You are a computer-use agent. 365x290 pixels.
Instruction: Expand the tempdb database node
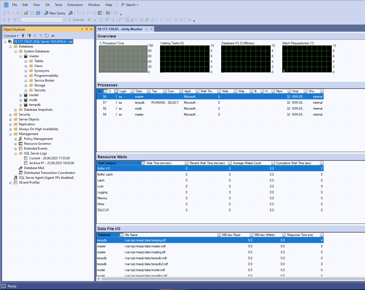[21, 105]
